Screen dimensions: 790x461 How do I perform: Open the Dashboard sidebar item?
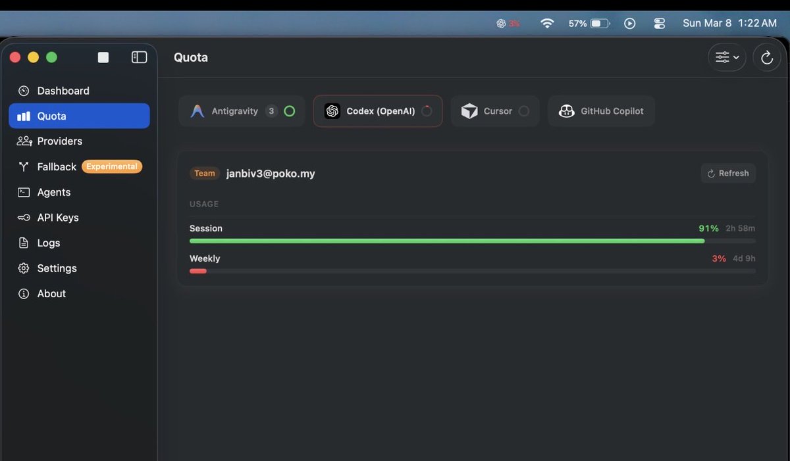click(x=79, y=91)
